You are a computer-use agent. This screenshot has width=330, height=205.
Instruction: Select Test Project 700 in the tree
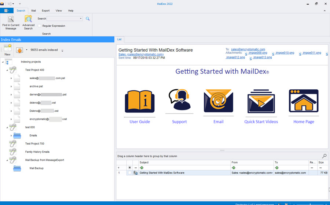pos(35,143)
